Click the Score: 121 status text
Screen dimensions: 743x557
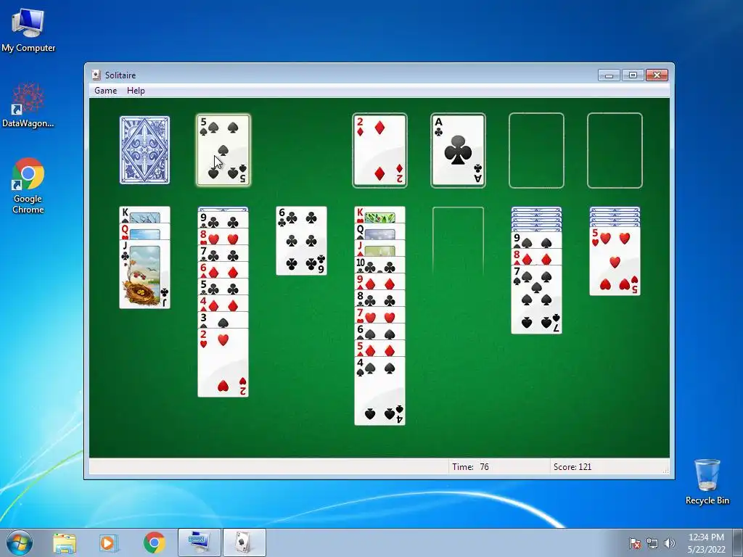pos(572,466)
